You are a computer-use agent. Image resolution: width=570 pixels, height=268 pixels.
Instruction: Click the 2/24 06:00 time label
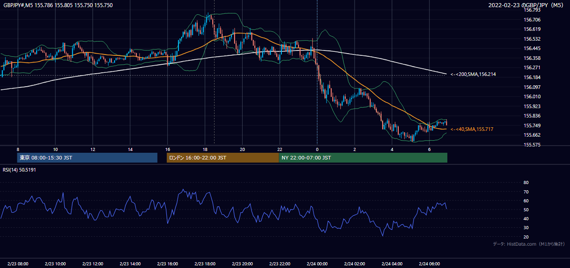point(430,264)
